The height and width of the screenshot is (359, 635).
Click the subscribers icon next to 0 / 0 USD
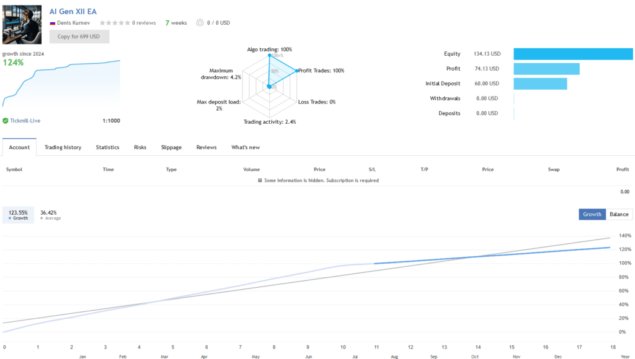pyautogui.click(x=199, y=22)
